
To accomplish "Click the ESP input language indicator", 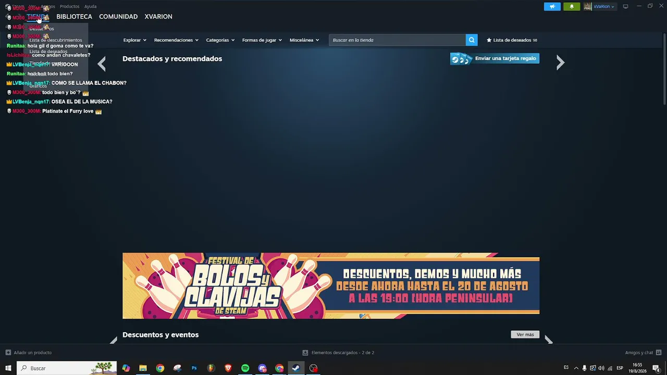I will click(620, 368).
